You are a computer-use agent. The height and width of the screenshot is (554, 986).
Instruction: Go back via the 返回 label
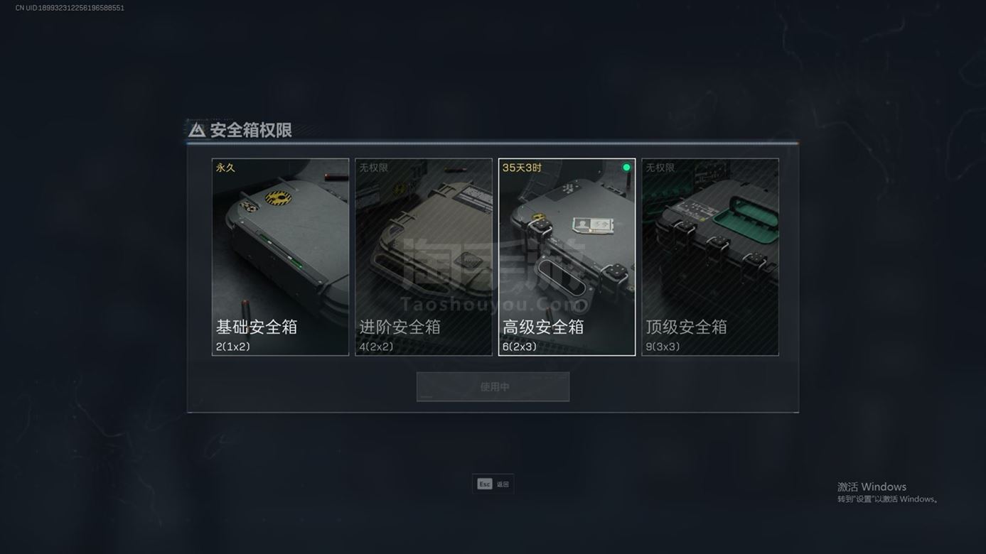point(503,484)
